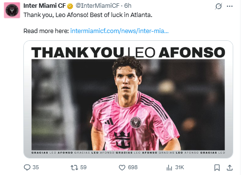This screenshot has height=175, width=241.
Task: Click the gold verified badge
Action: [x=70, y=6]
